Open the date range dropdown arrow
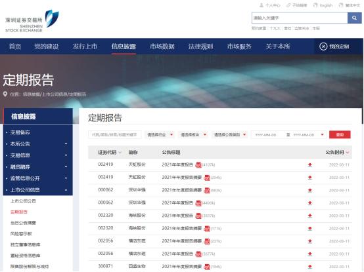 [x=322, y=135]
